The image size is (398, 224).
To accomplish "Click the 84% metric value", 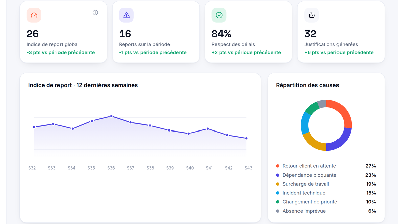I will 221,34.
